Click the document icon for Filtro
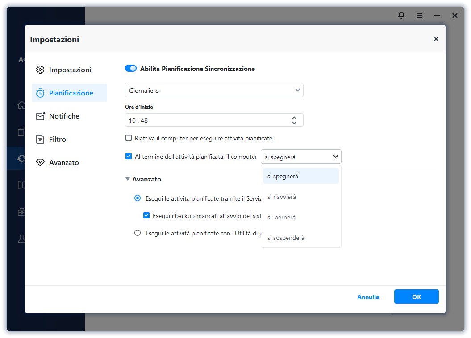The image size is (471, 338). (x=40, y=140)
